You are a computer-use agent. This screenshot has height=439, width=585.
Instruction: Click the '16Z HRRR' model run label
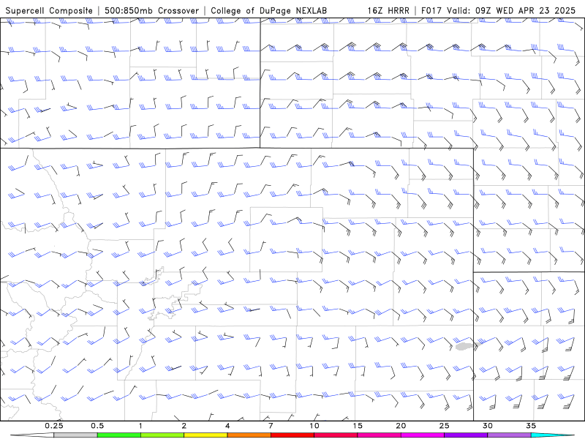(388, 11)
